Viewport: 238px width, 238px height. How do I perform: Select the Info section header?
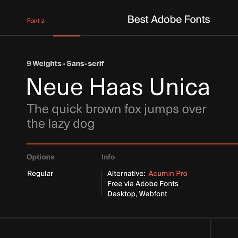[x=108, y=157]
